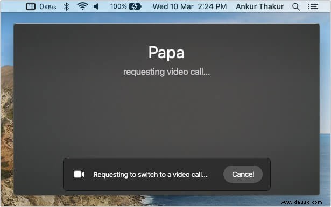Image resolution: width=331 pixels, height=207 pixels.
Task: Open battery status icon menu
Action: click(135, 7)
